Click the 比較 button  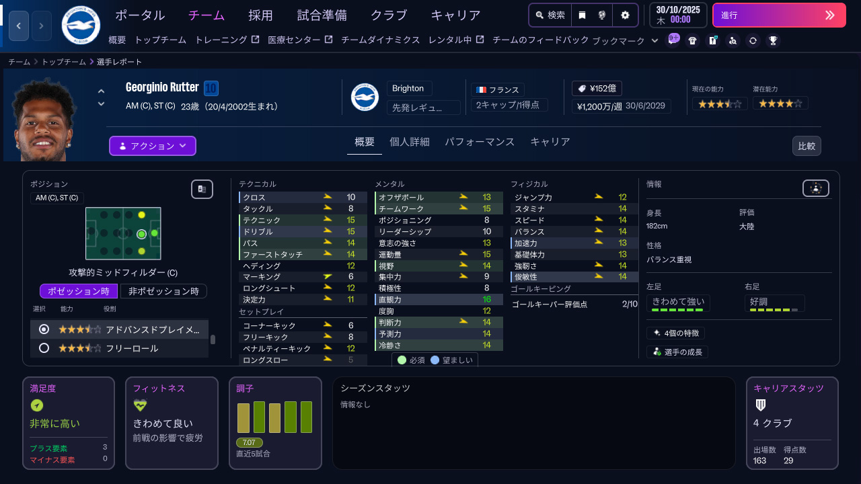click(x=807, y=146)
